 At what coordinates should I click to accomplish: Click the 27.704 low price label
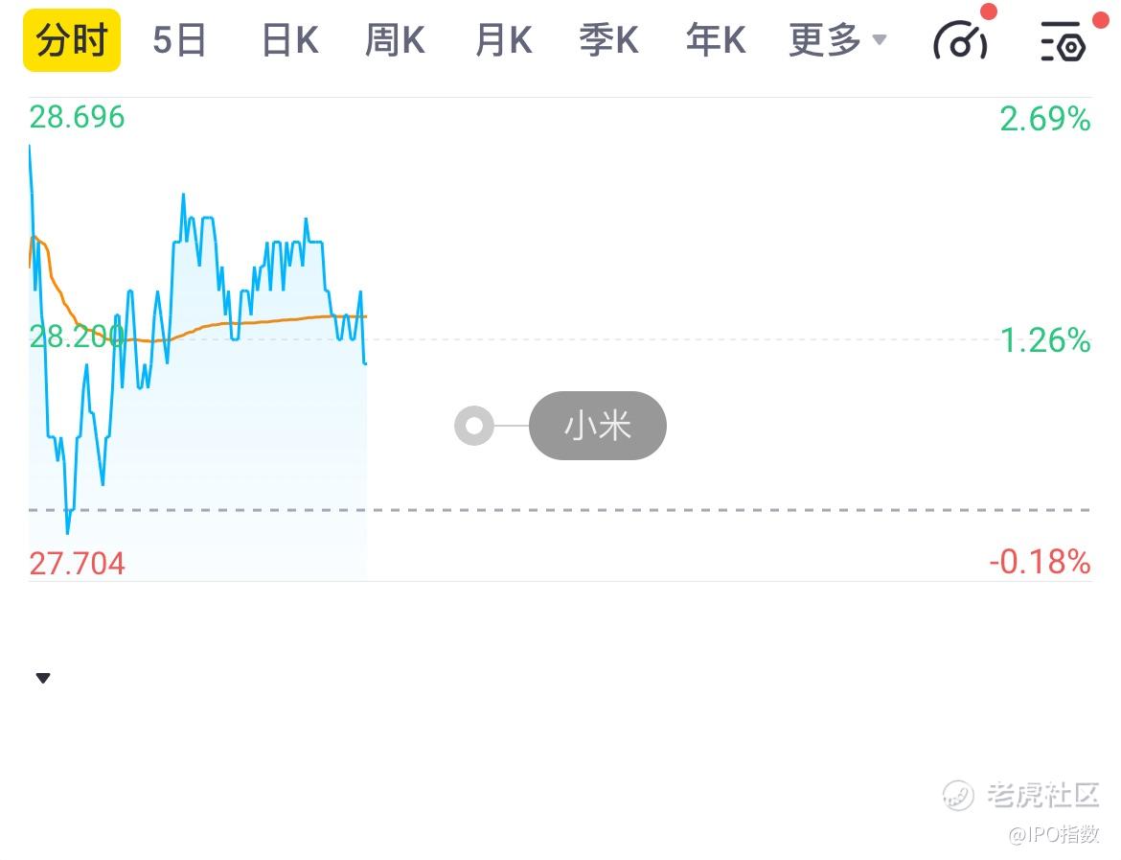[x=77, y=563]
